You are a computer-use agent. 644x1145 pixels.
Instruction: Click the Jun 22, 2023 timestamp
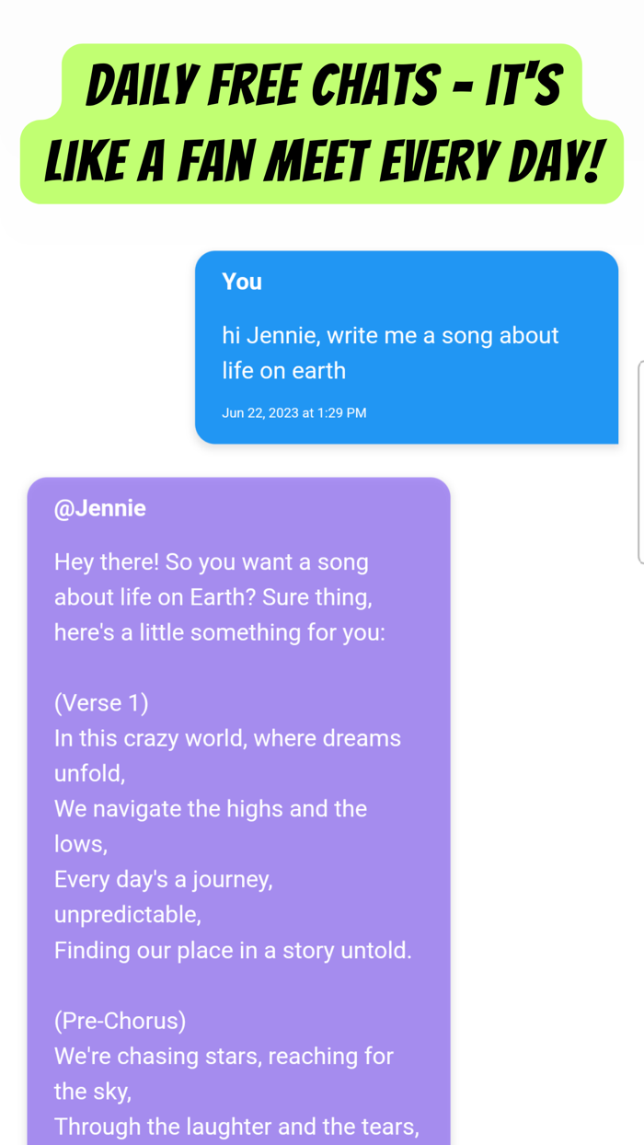(x=294, y=412)
